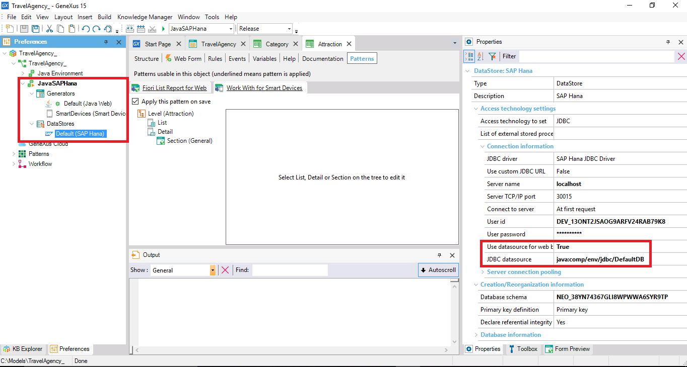Open the JavaSAPHana environment dropdown
The width and height of the screenshot is (687, 367).
click(231, 29)
